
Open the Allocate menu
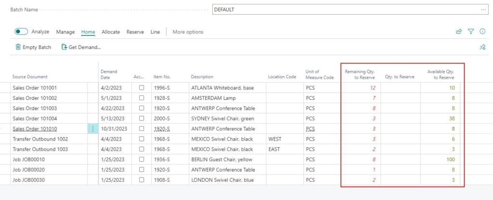(x=111, y=32)
